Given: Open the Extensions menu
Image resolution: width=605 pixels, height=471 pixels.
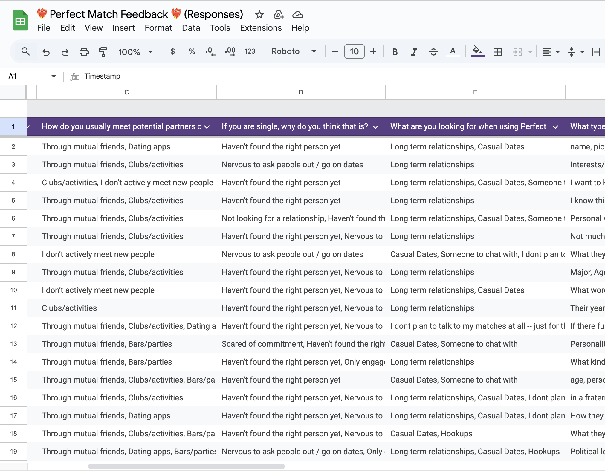Looking at the screenshot, I should click(x=261, y=28).
